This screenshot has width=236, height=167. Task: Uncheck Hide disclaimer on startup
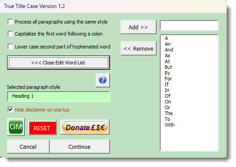tap(10, 110)
